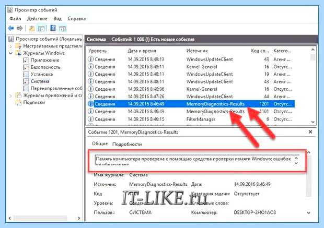Collapse the Журналы Windows node

(11, 53)
